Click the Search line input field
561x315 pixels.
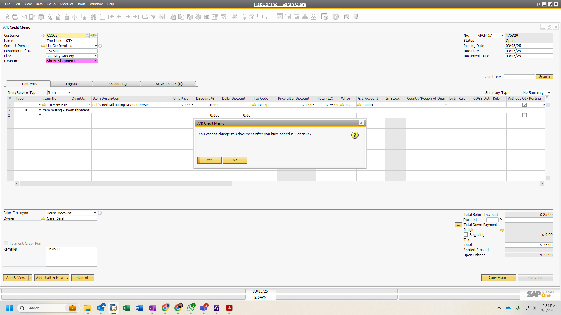(x=519, y=77)
